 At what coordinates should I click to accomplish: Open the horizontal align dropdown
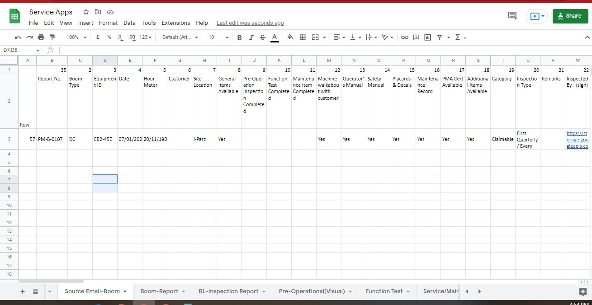pos(339,38)
